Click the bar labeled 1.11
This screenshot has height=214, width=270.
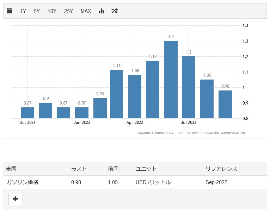[117, 94]
